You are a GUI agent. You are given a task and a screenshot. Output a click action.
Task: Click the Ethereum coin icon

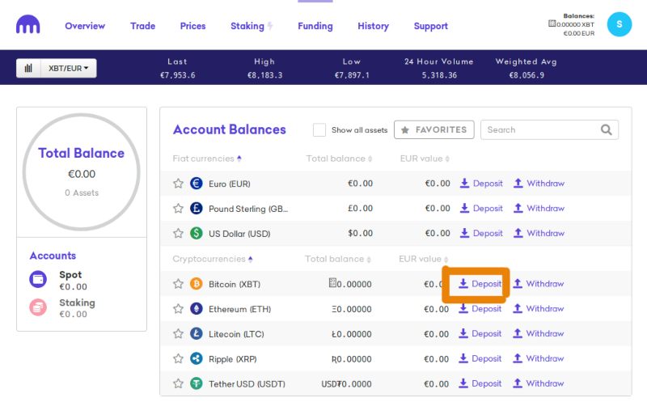[x=197, y=309]
